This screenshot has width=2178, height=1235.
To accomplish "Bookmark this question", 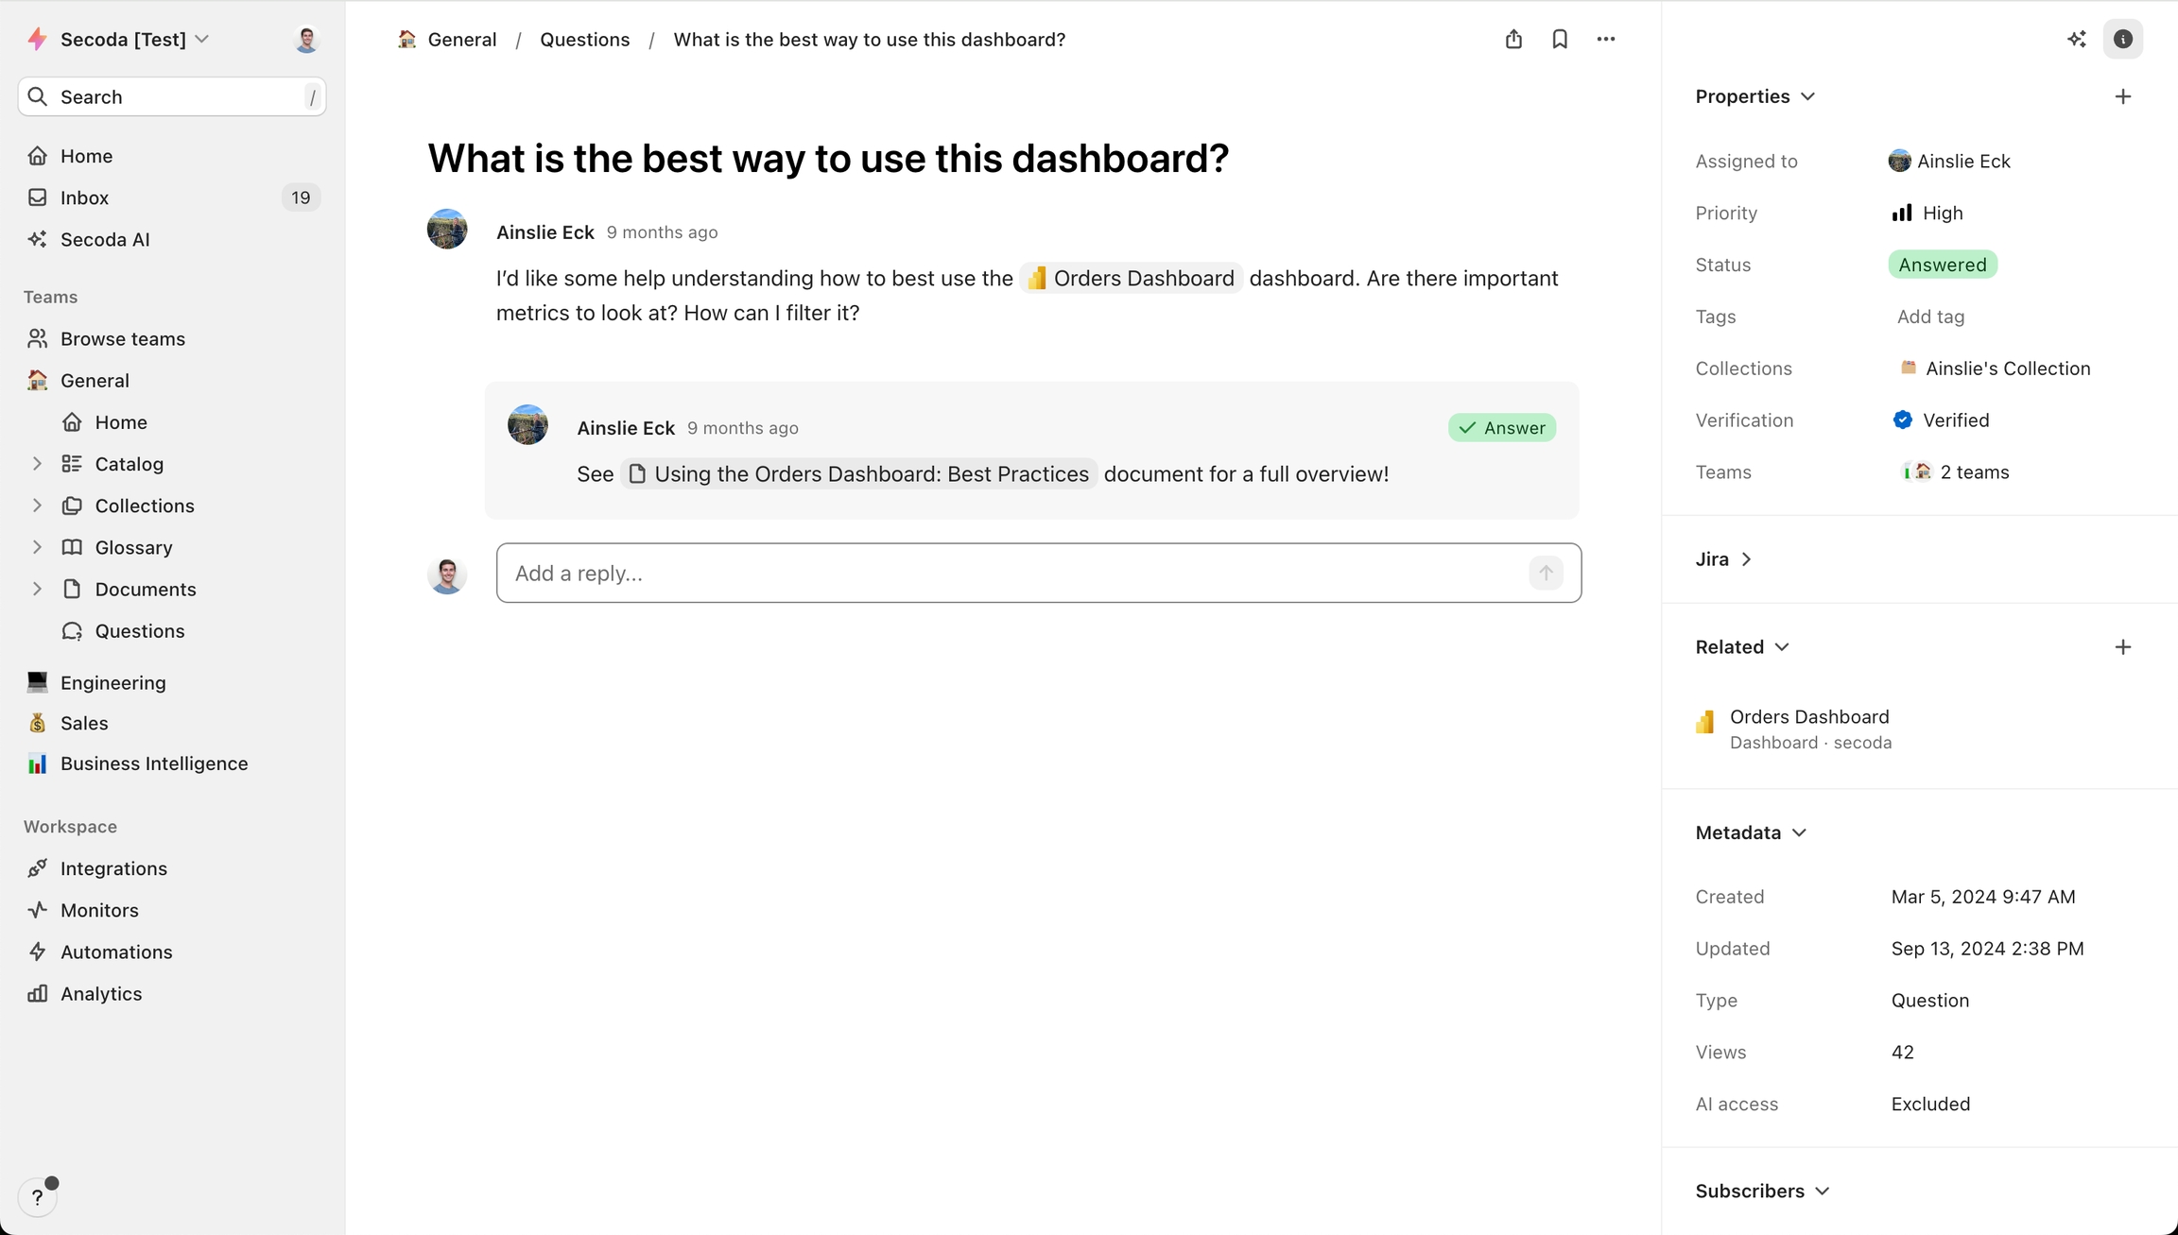I will tap(1560, 39).
